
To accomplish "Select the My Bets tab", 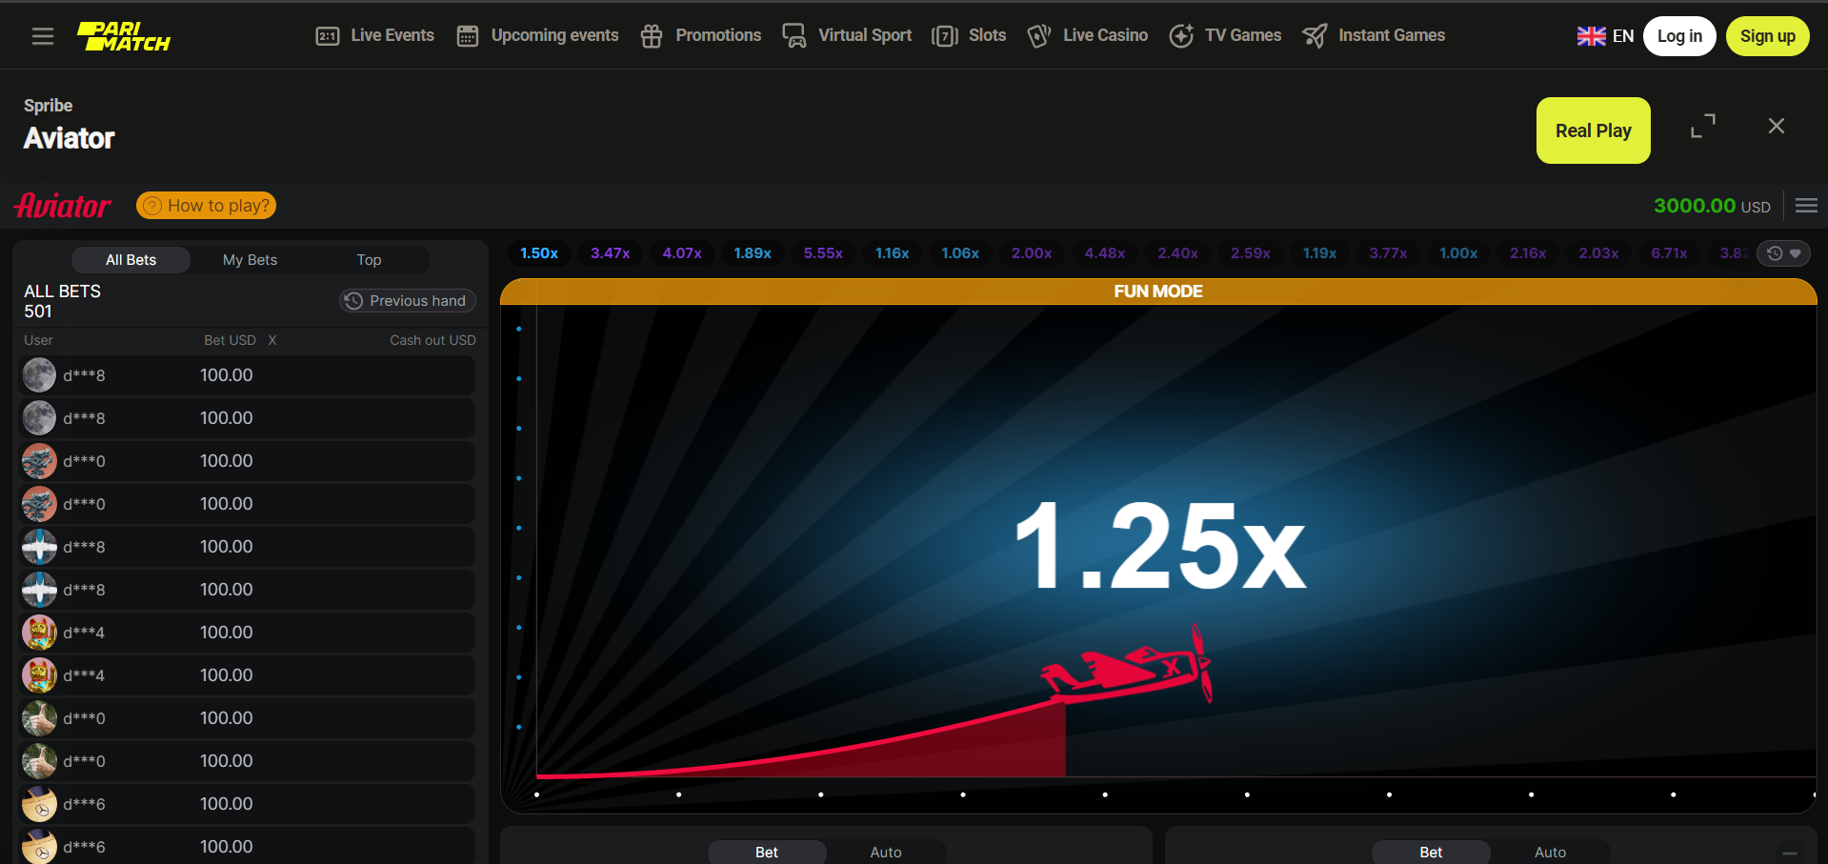I will point(250,260).
